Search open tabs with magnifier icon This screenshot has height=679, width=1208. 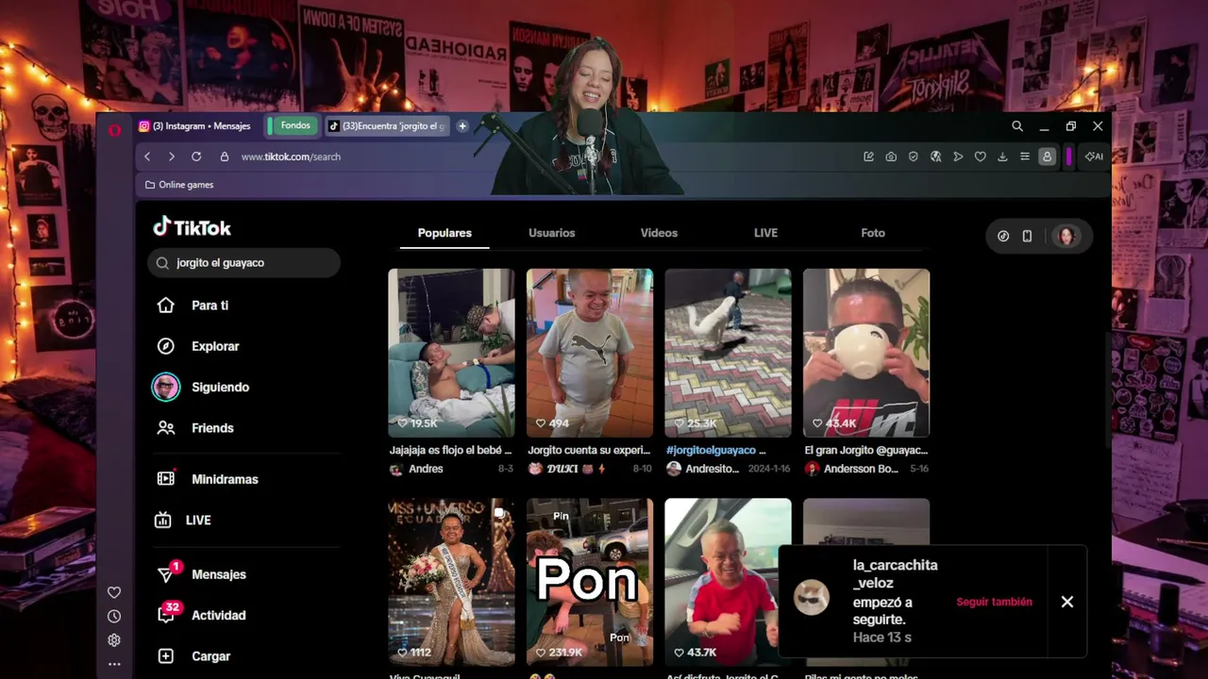[x=1017, y=126]
